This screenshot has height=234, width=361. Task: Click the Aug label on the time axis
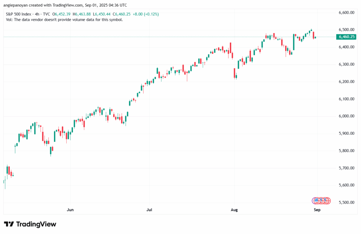tap(234, 210)
